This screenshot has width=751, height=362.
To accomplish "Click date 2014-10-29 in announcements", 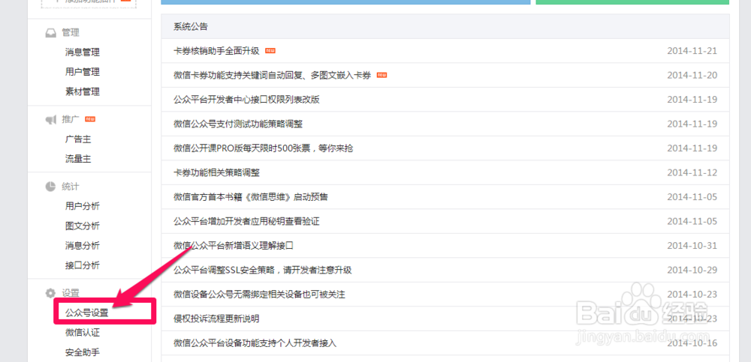I will click(x=692, y=270).
